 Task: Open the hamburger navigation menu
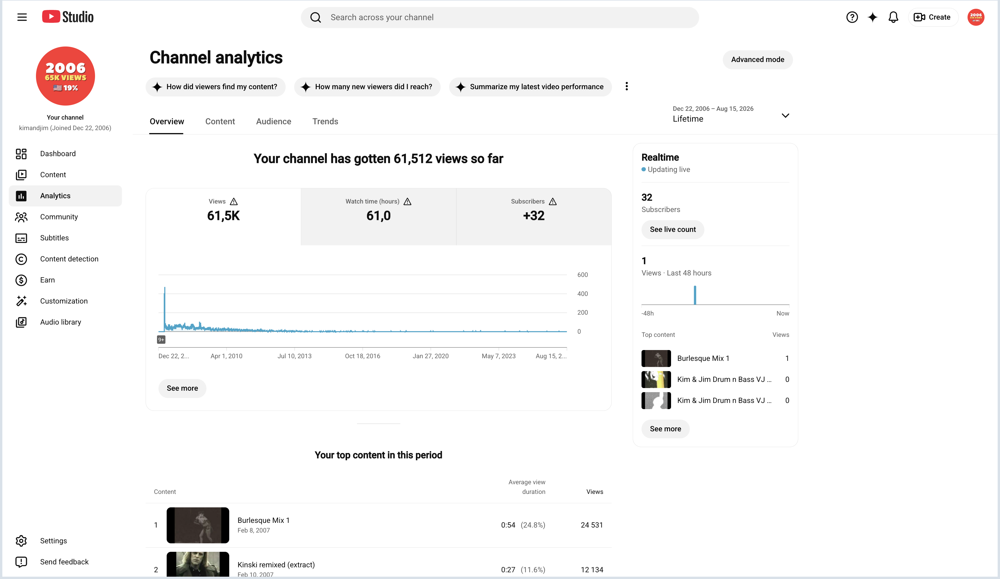point(22,17)
